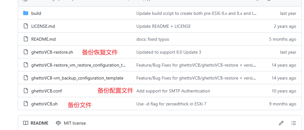Edit the README using the pencil icon

[281, 123]
